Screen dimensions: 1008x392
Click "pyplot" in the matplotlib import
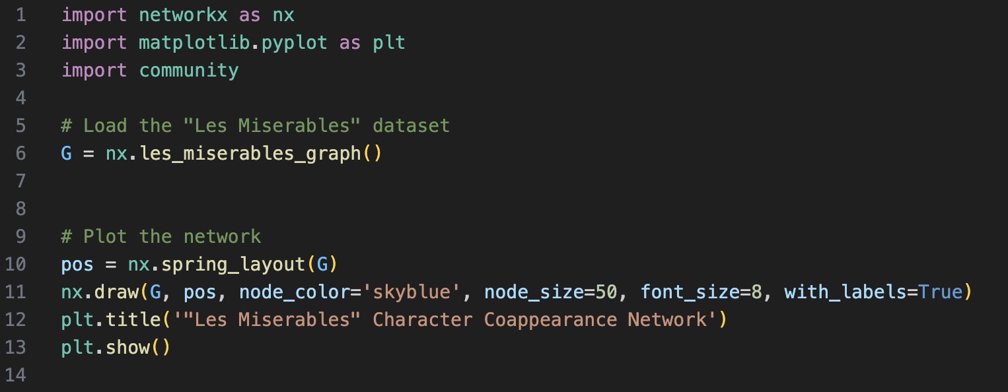pos(294,42)
